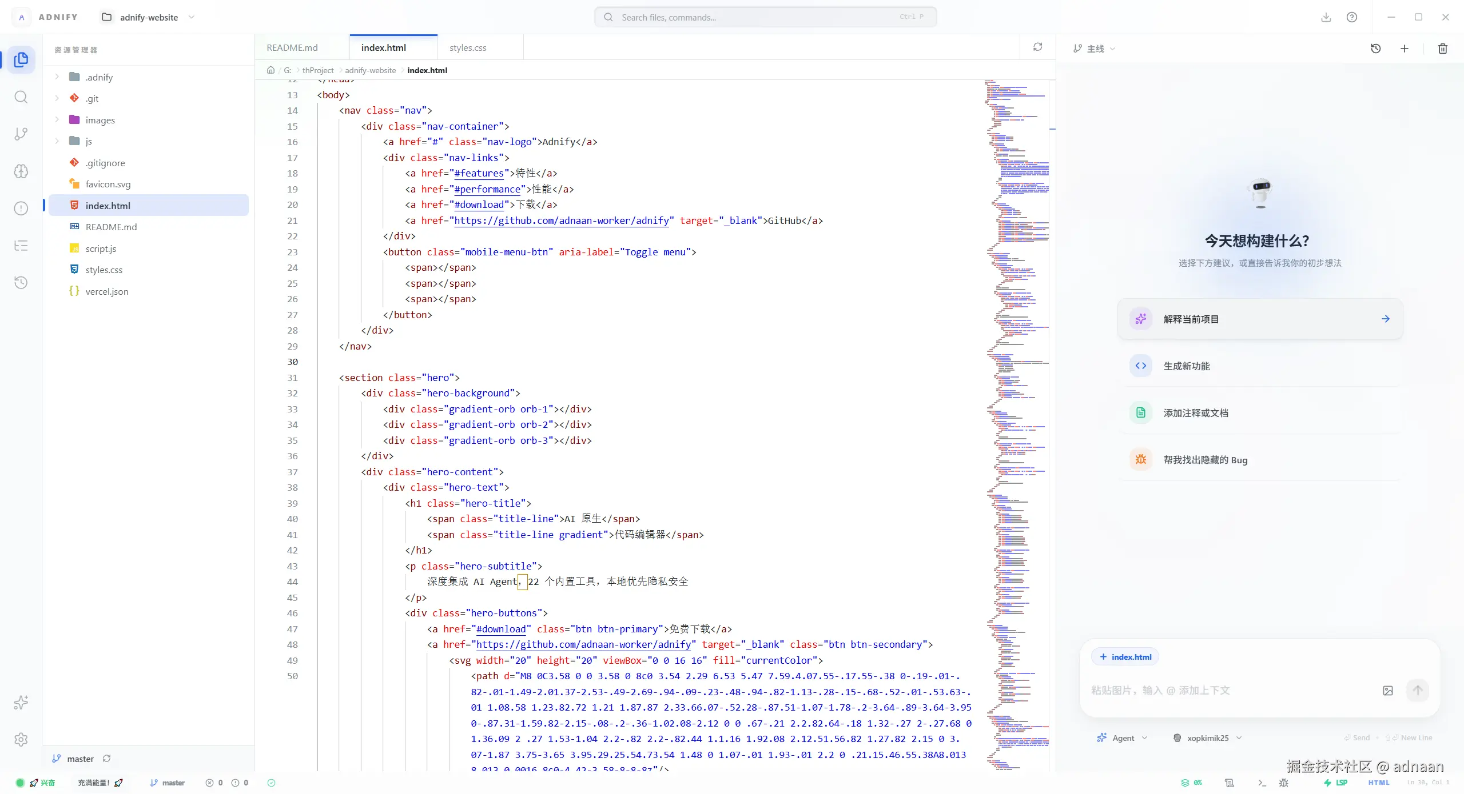Click the terminal icon in status bar
This screenshot has height=794, width=1464.
[x=1262, y=783]
